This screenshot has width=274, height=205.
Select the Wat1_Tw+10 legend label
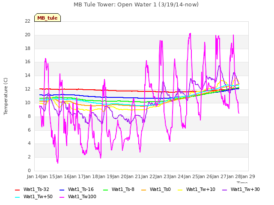(x=201, y=190)
